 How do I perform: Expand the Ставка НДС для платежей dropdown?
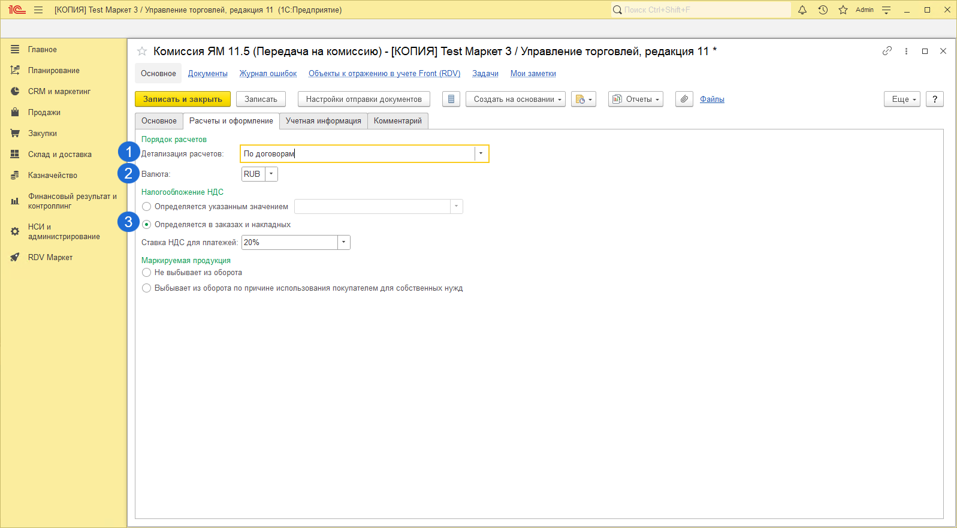click(344, 243)
